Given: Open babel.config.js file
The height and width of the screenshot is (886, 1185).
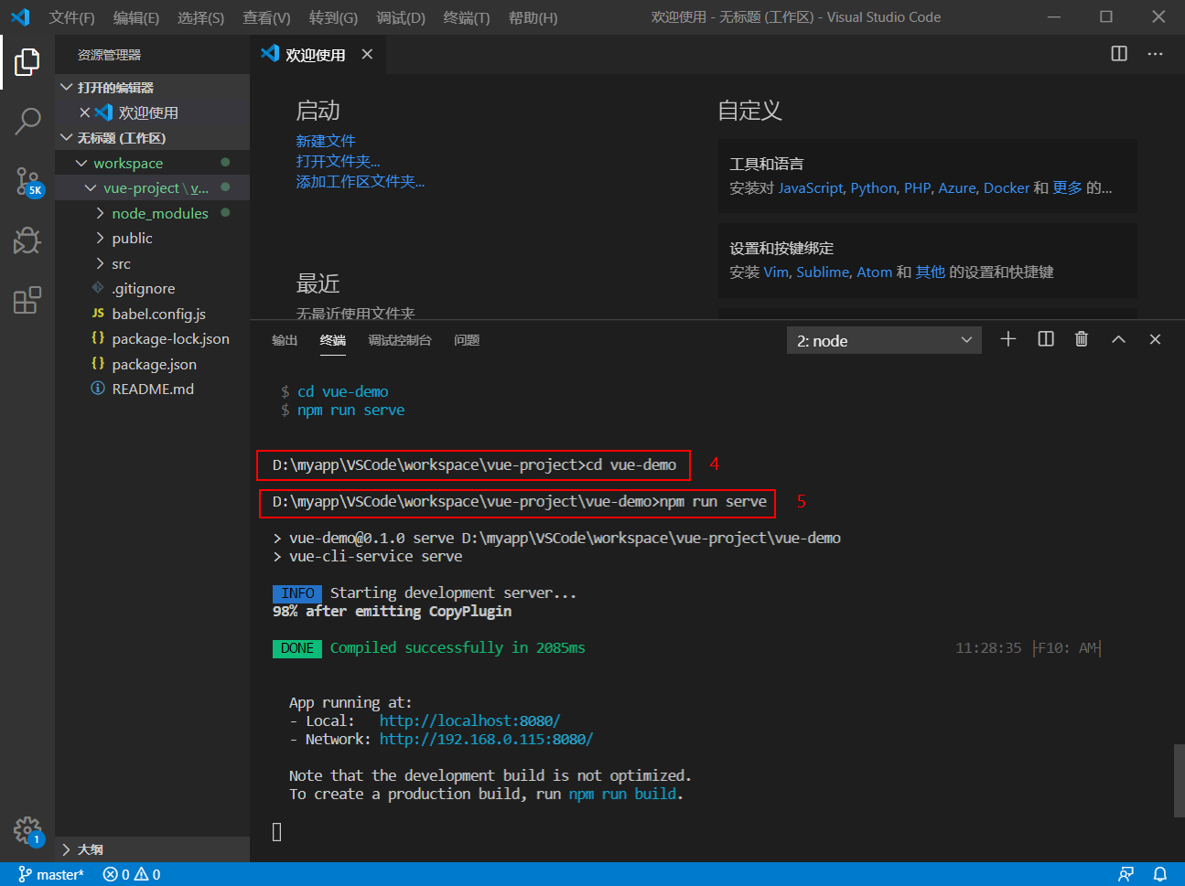Looking at the screenshot, I should [x=152, y=314].
